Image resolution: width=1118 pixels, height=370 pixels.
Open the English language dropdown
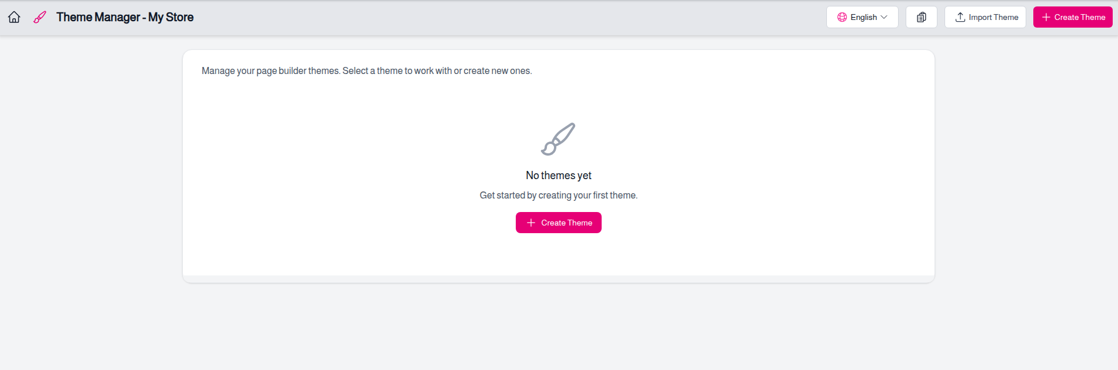click(862, 17)
